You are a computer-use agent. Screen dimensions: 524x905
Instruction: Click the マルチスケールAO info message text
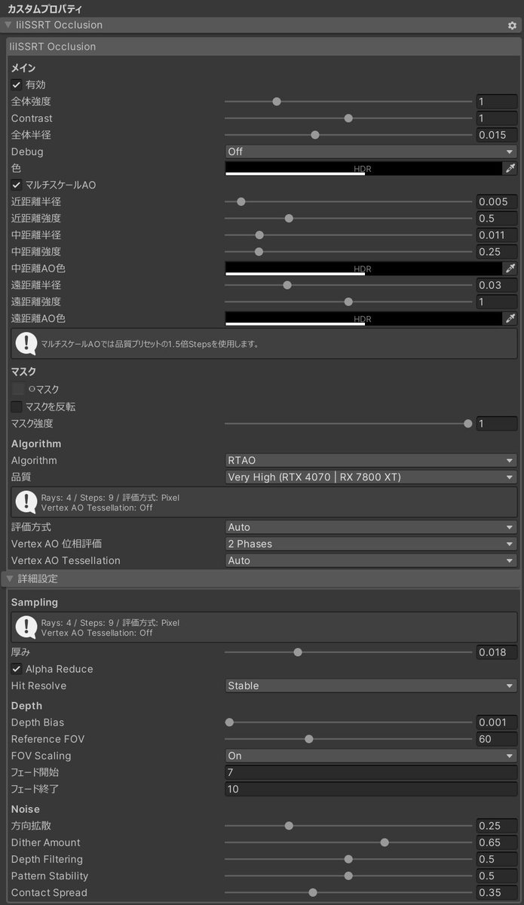(150, 344)
